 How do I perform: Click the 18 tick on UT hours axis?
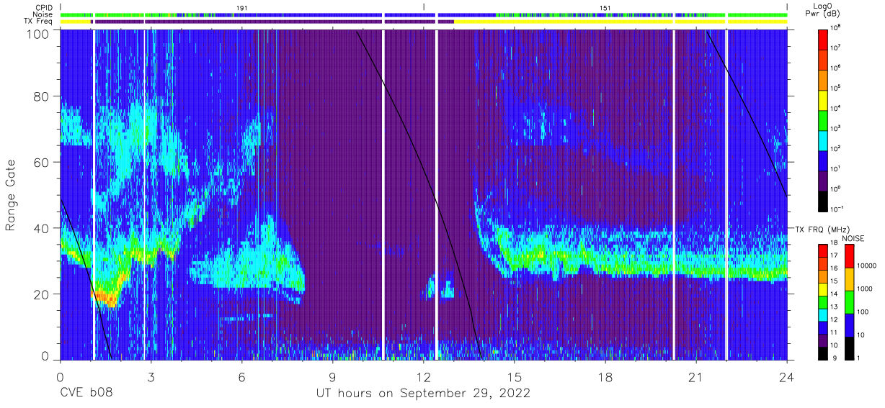(x=605, y=376)
